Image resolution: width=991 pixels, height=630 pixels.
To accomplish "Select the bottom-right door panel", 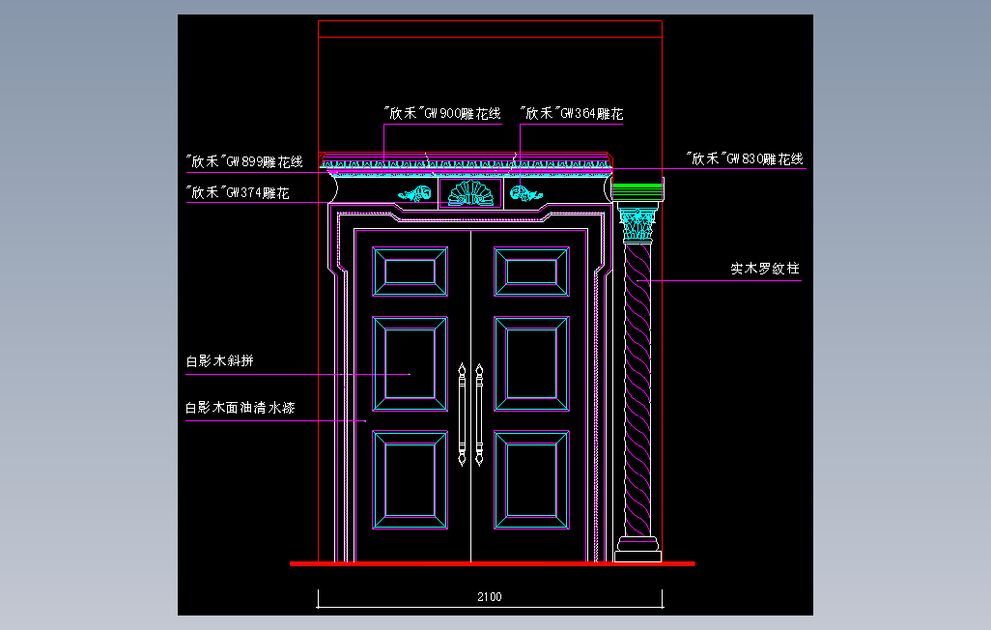I will (x=531, y=479).
